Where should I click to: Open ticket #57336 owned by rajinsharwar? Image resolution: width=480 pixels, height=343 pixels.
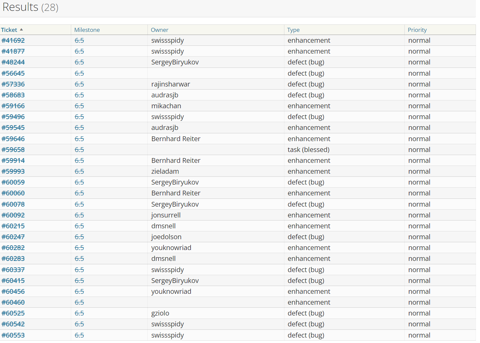tap(13, 84)
